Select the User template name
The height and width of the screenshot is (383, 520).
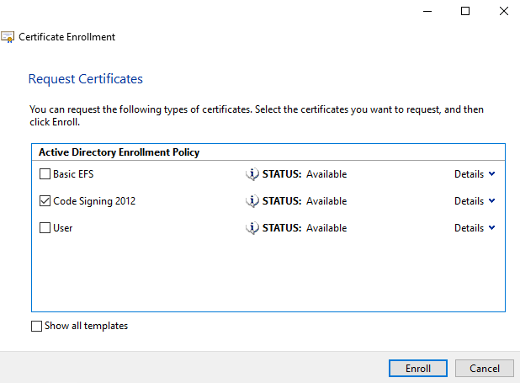(63, 228)
